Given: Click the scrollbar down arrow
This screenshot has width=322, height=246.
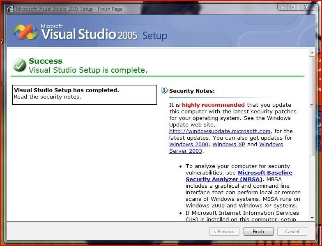Looking at the screenshot, I should [x=312, y=218].
